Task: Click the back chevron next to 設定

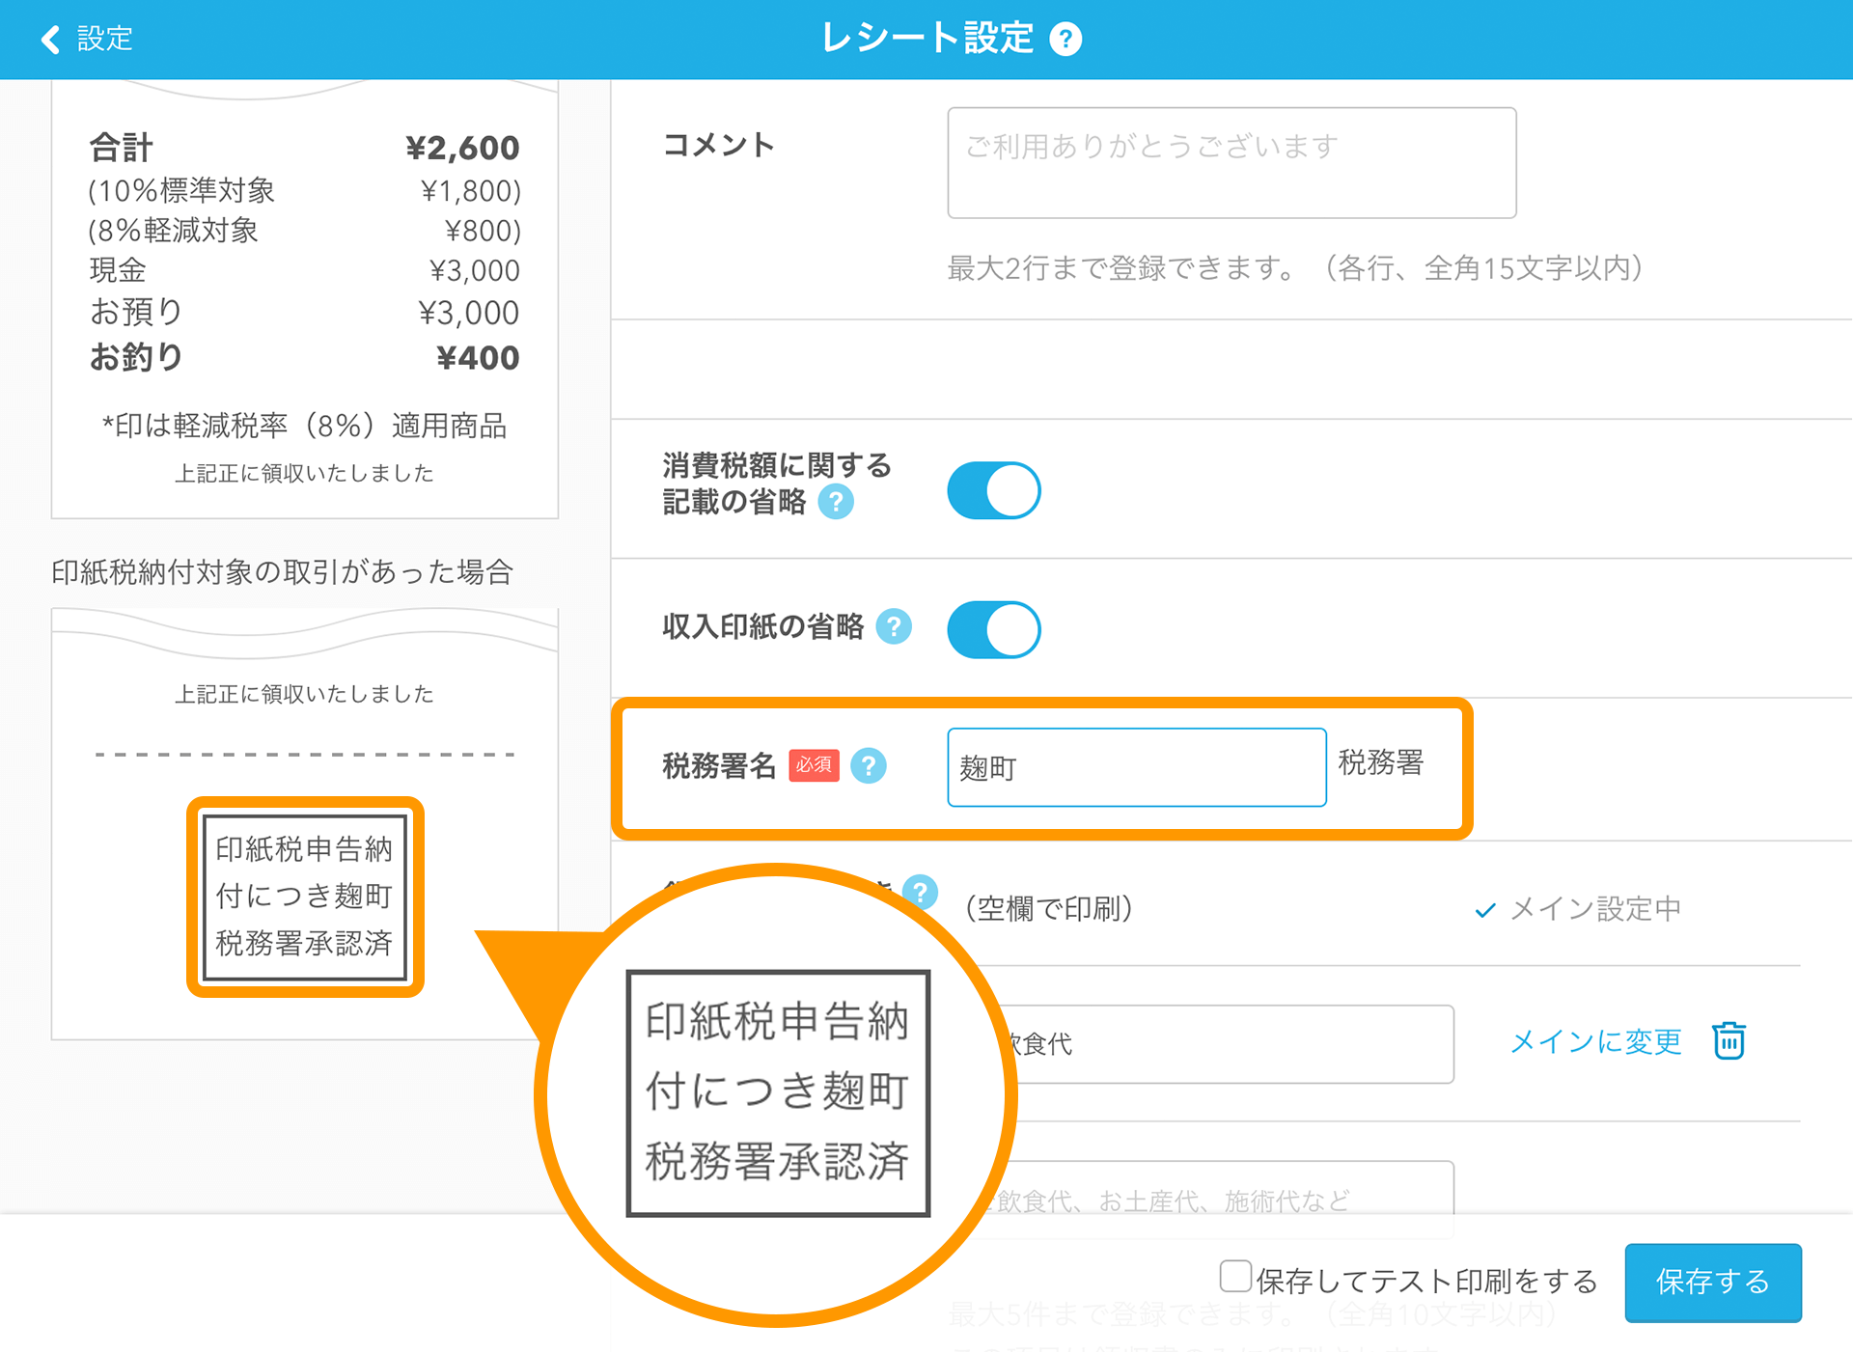Action: 50,40
